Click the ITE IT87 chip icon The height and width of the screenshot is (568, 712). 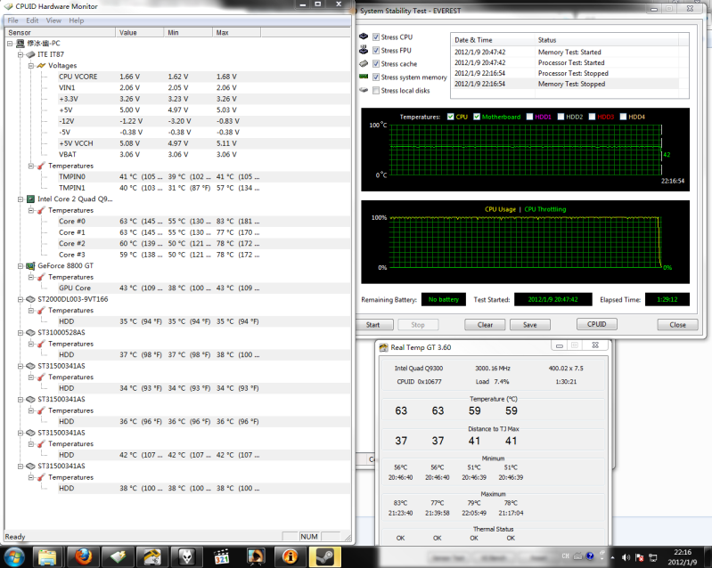pyautogui.click(x=31, y=54)
